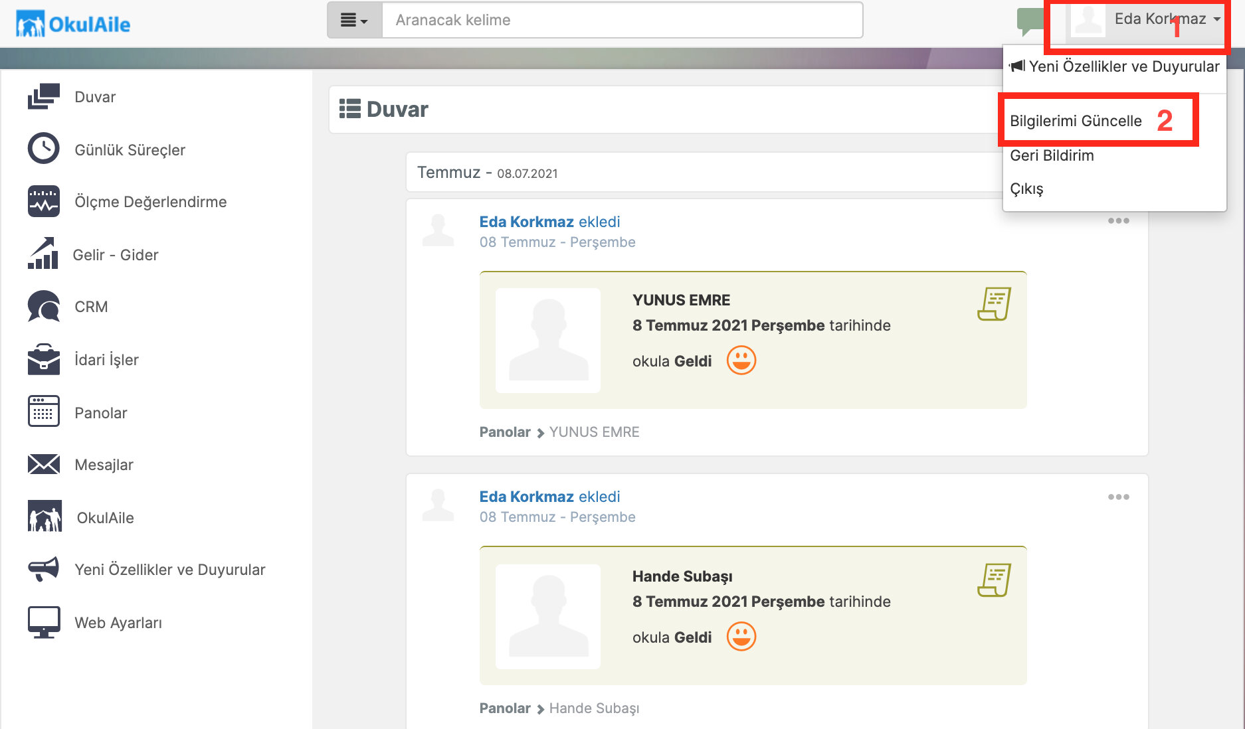Image resolution: width=1245 pixels, height=729 pixels.
Task: Click YUNUS EMRE profile photo thumbnail
Action: point(548,341)
